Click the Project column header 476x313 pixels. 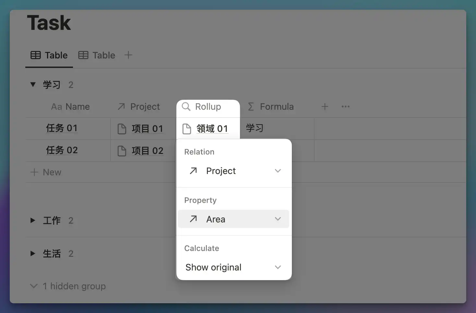[139, 107]
